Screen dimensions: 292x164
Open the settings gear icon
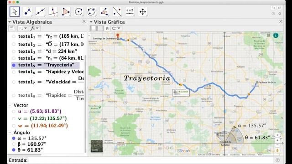(x=280, y=14)
